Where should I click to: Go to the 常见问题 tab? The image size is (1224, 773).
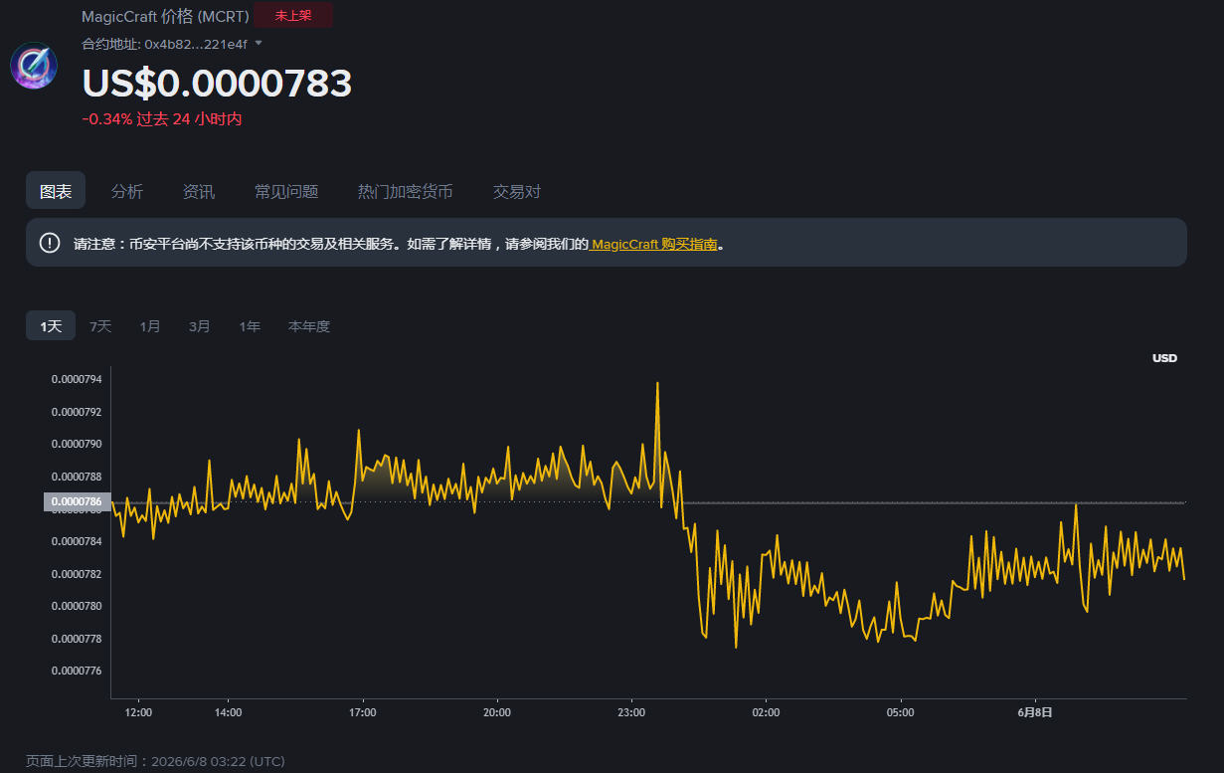pos(286,191)
